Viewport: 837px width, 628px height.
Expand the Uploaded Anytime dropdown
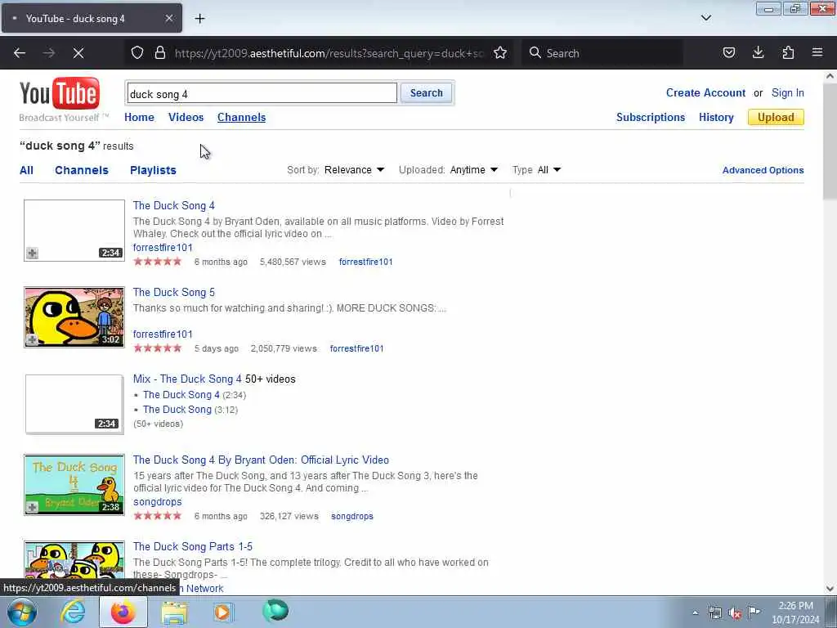[x=473, y=170]
